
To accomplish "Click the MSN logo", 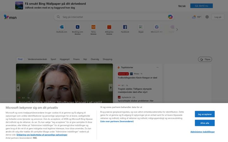I will tap(10, 17).
